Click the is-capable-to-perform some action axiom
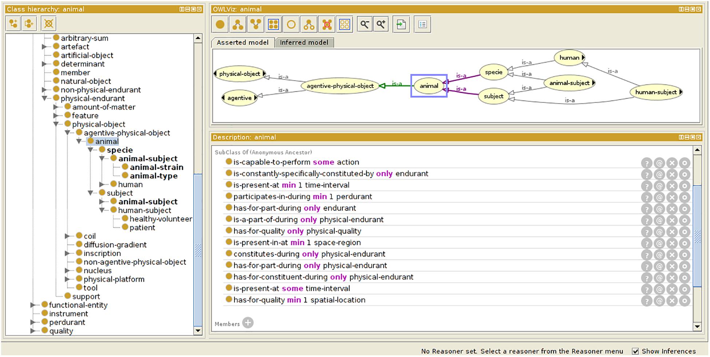The height and width of the screenshot is (357, 710). point(296,162)
